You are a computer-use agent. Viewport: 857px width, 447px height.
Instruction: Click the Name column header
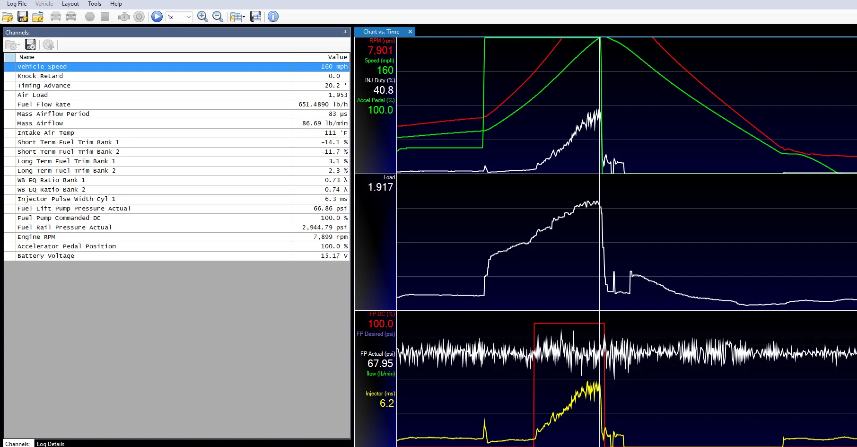(155, 57)
